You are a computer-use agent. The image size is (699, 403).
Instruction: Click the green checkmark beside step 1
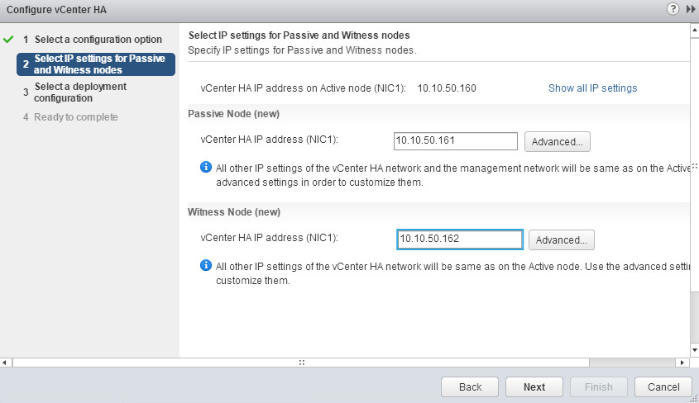point(8,39)
